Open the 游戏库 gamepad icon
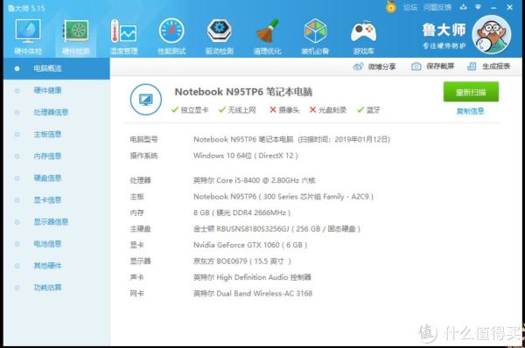Viewport: 525px width, 348px height. (x=363, y=37)
